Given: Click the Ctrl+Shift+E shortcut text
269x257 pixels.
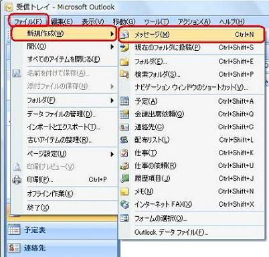Looking at the screenshot, I should coord(236,62).
